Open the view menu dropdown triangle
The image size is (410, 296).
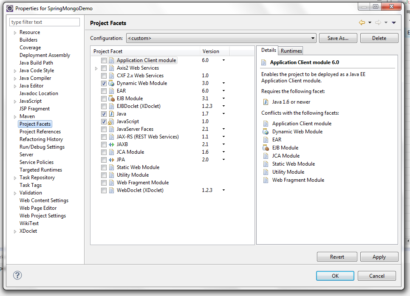[x=394, y=23]
